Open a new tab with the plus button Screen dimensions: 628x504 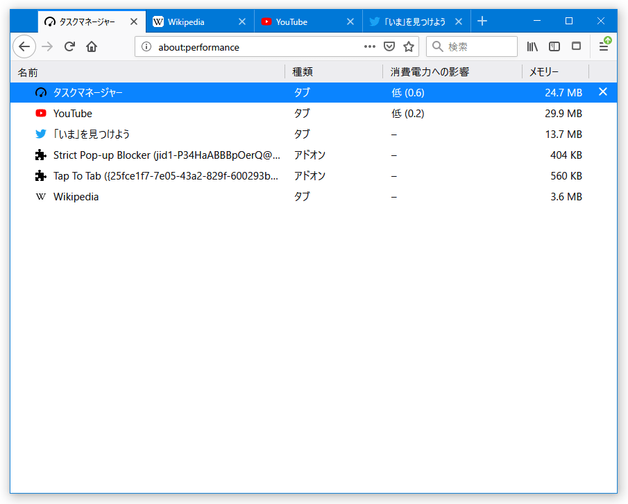pyautogui.click(x=482, y=21)
